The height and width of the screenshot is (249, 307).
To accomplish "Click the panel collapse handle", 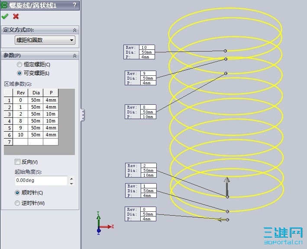I will coord(83,115).
